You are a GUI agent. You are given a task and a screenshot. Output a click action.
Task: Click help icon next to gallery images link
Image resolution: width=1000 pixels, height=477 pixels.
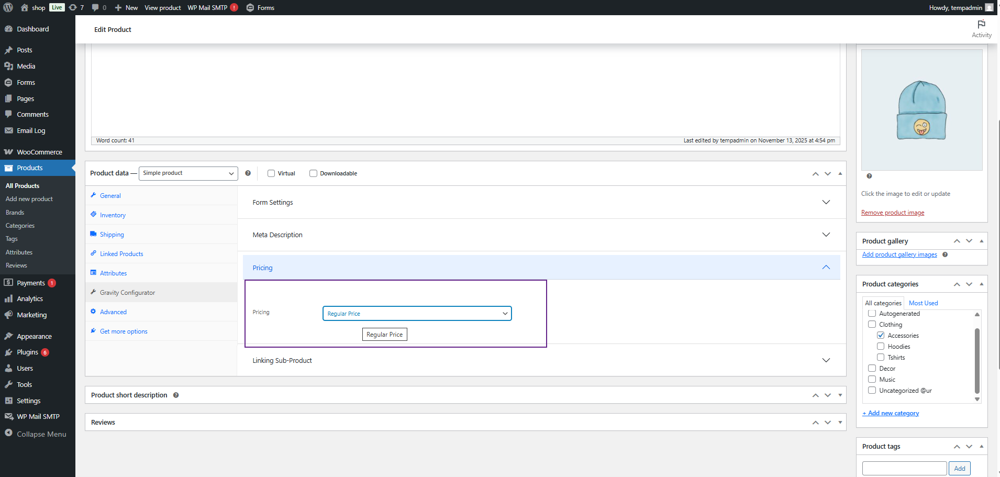pos(945,254)
